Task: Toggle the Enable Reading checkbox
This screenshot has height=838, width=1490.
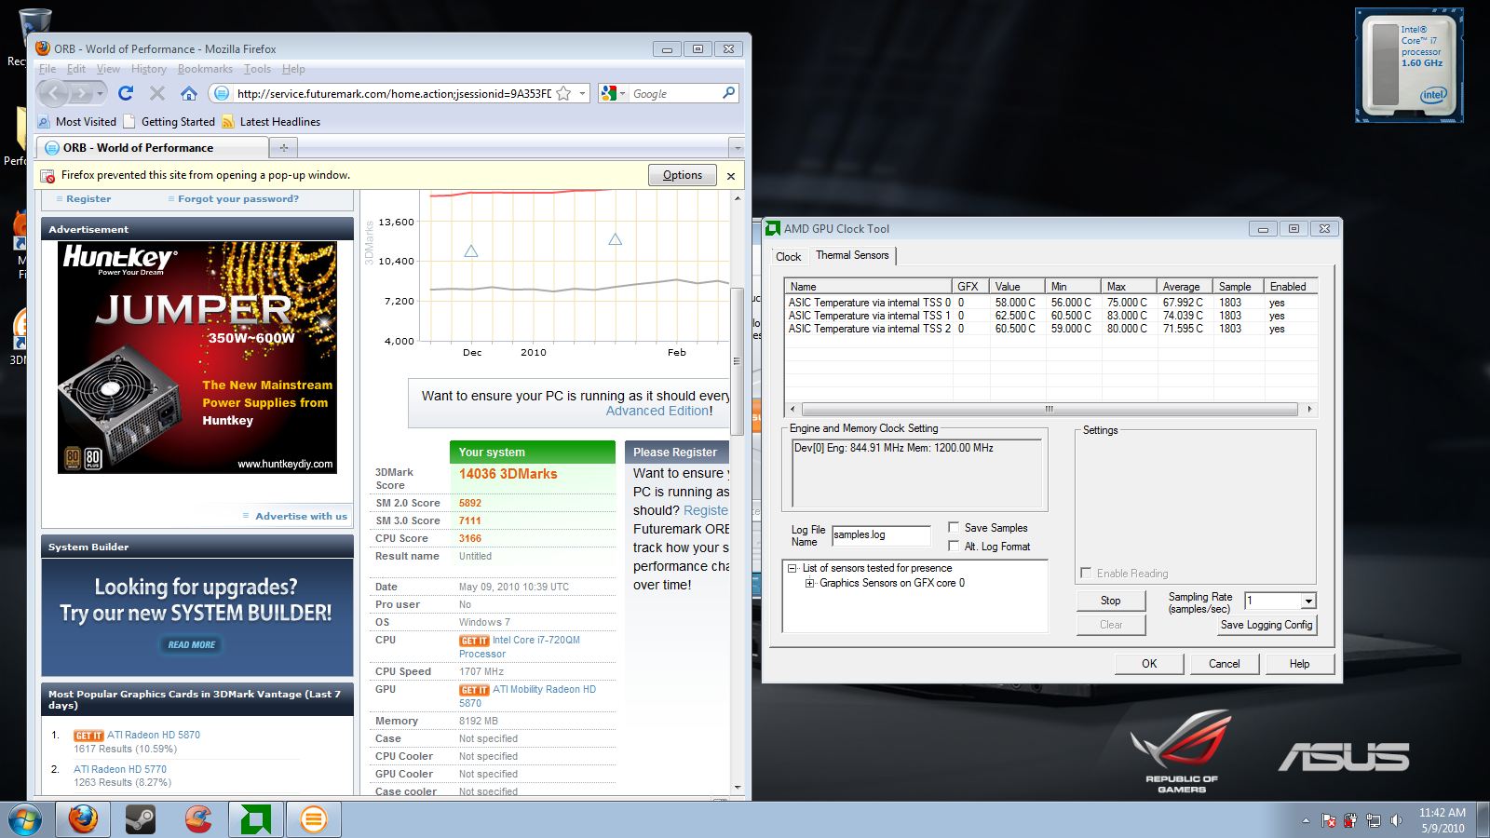Action: pos(1086,573)
